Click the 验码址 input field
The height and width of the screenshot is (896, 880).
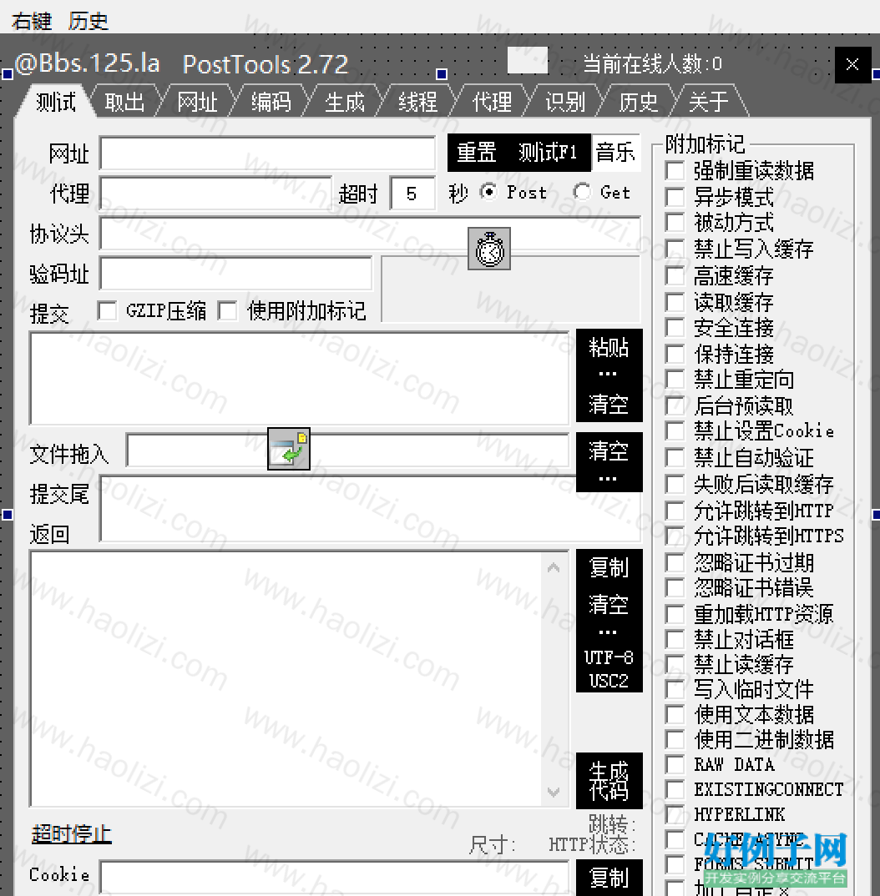[x=235, y=273]
